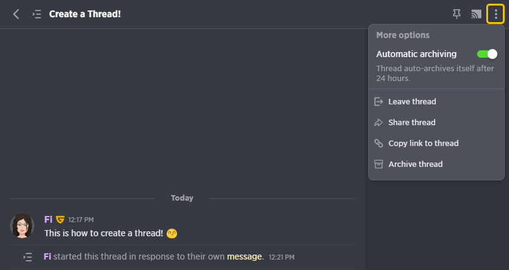Open pinned messages with pin icon

click(457, 14)
